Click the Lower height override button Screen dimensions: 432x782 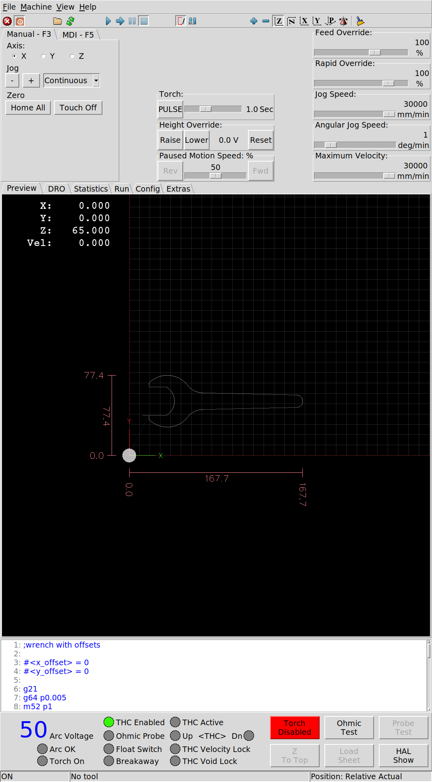[x=196, y=140]
